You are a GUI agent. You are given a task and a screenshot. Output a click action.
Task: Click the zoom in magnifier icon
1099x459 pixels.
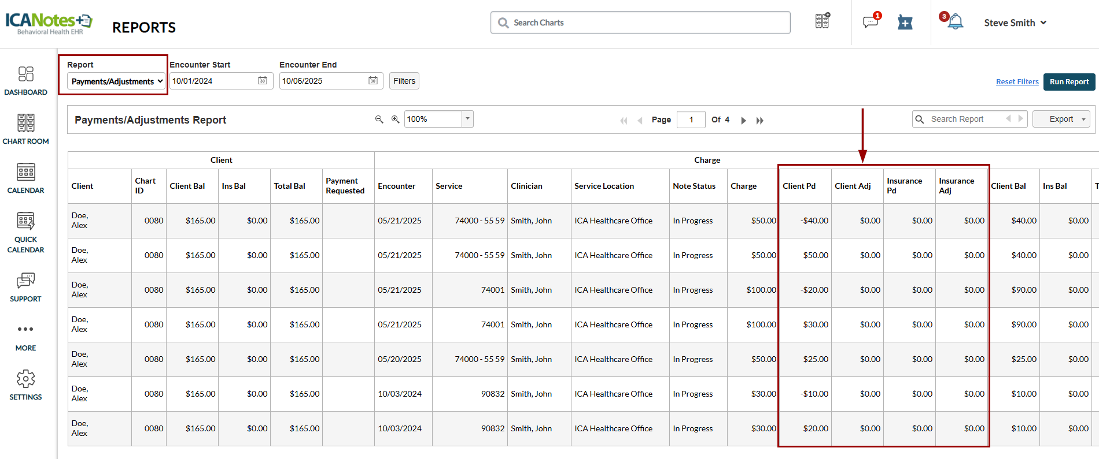pyautogui.click(x=396, y=119)
